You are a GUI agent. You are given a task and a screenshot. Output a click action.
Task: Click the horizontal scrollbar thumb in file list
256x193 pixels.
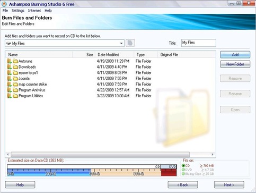(x=100, y=154)
